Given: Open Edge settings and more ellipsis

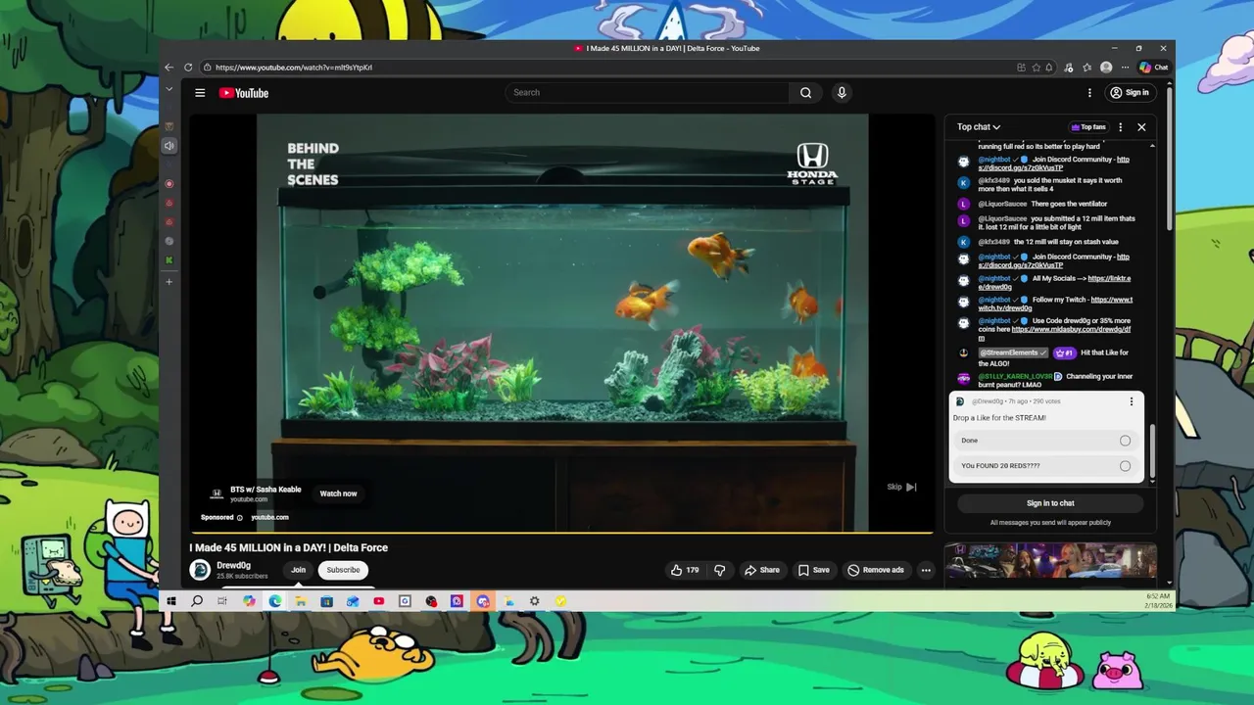Looking at the screenshot, I should [1125, 68].
